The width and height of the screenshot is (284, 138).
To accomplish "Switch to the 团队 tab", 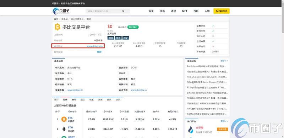I will (83, 100).
